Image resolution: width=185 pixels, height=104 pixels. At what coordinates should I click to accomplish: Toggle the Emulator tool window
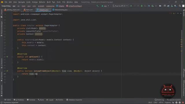[x=184, y=73]
